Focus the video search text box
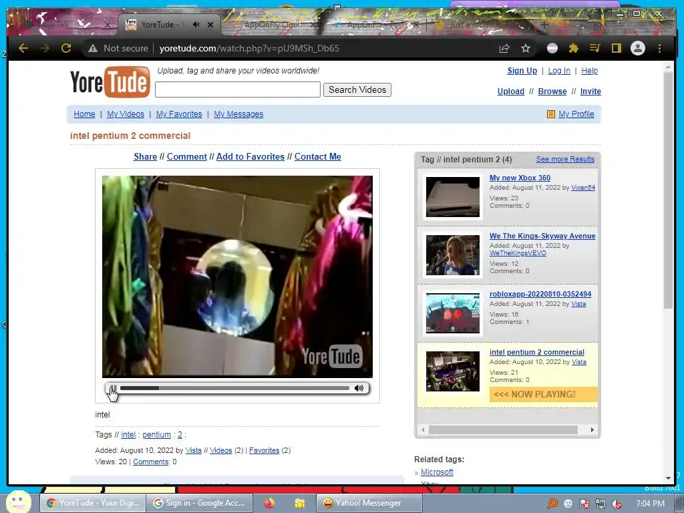 pyautogui.click(x=238, y=90)
